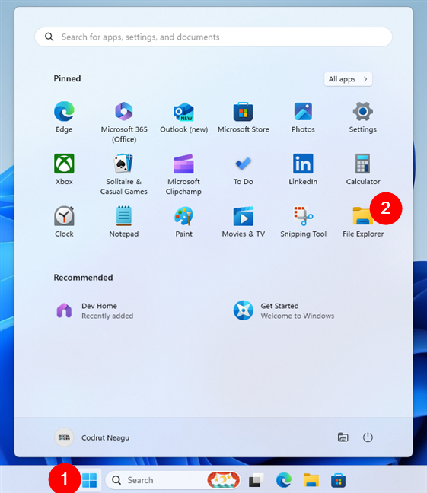Open the Task View taskbar icon
Screen dimensions: 427x493
pyautogui.click(x=257, y=480)
